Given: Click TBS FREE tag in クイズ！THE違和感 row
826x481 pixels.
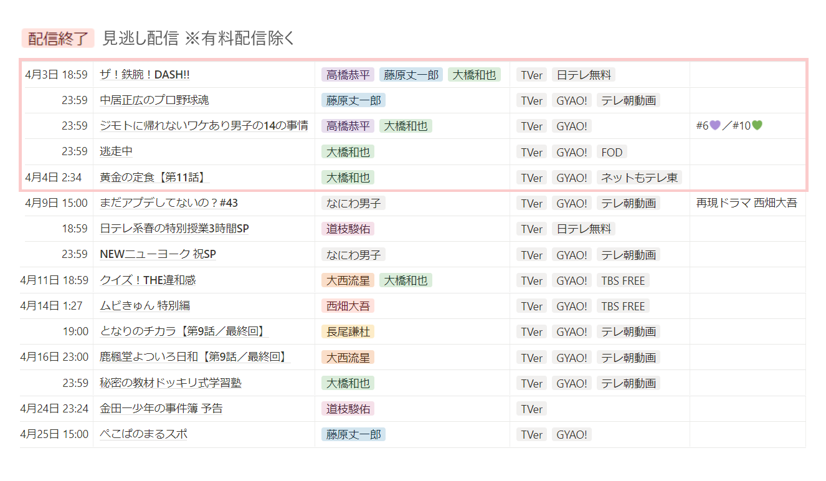Looking at the screenshot, I should click(x=623, y=280).
